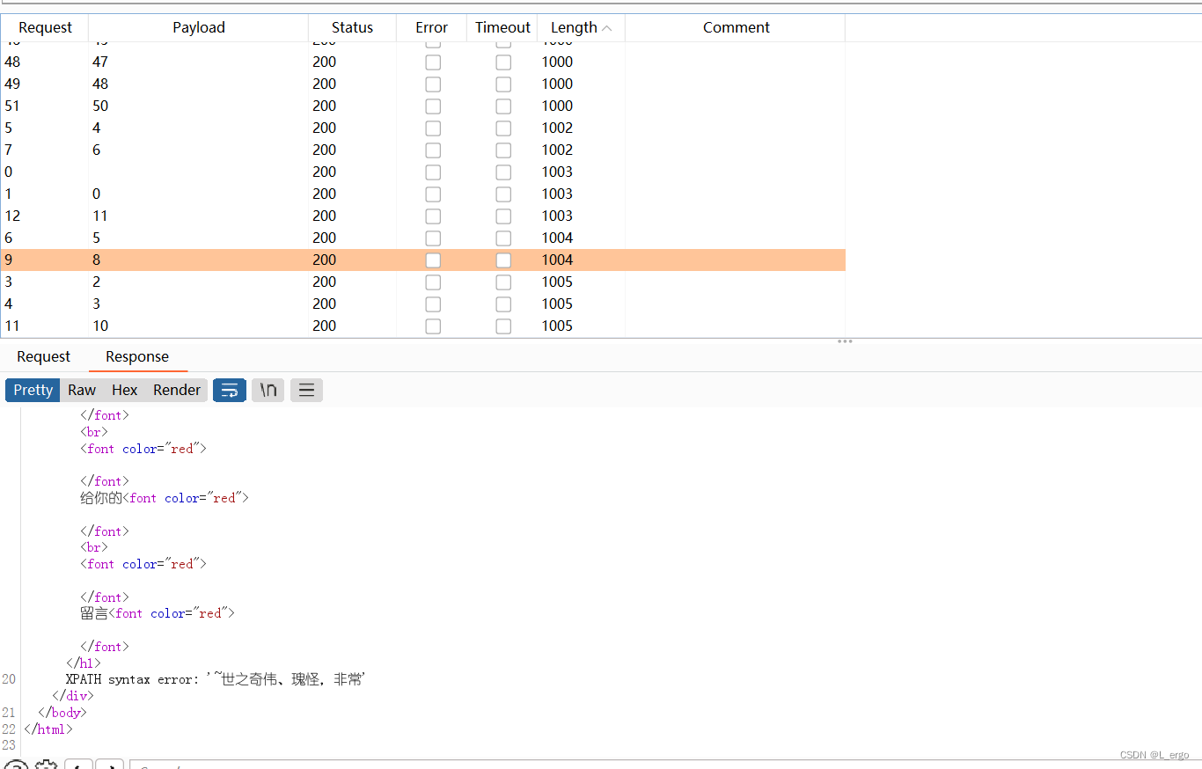Open the response display options menu
This screenshot has height=769, width=1202.
pyautogui.click(x=306, y=390)
